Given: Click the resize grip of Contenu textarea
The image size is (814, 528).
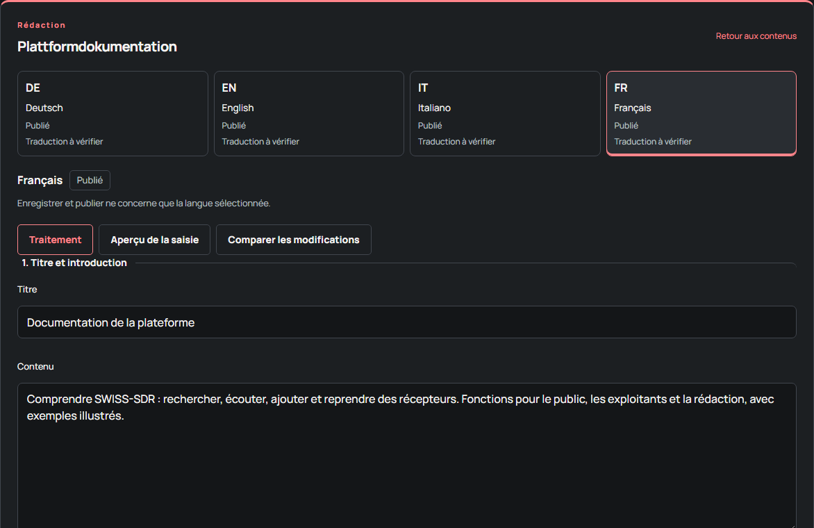Looking at the screenshot, I should (x=792, y=525).
